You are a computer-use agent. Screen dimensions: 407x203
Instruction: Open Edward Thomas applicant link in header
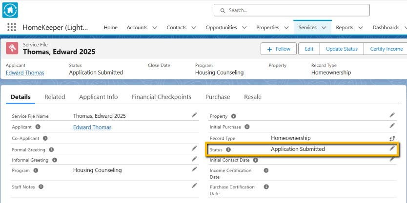(25, 73)
